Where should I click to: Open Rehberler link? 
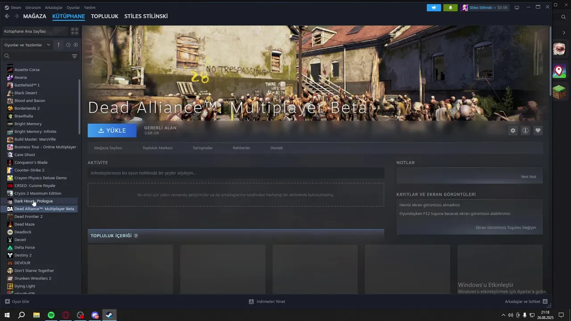coord(241,148)
